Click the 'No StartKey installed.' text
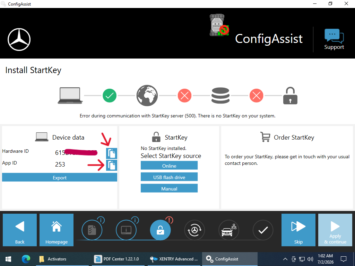The width and height of the screenshot is (355, 266). coord(164,148)
